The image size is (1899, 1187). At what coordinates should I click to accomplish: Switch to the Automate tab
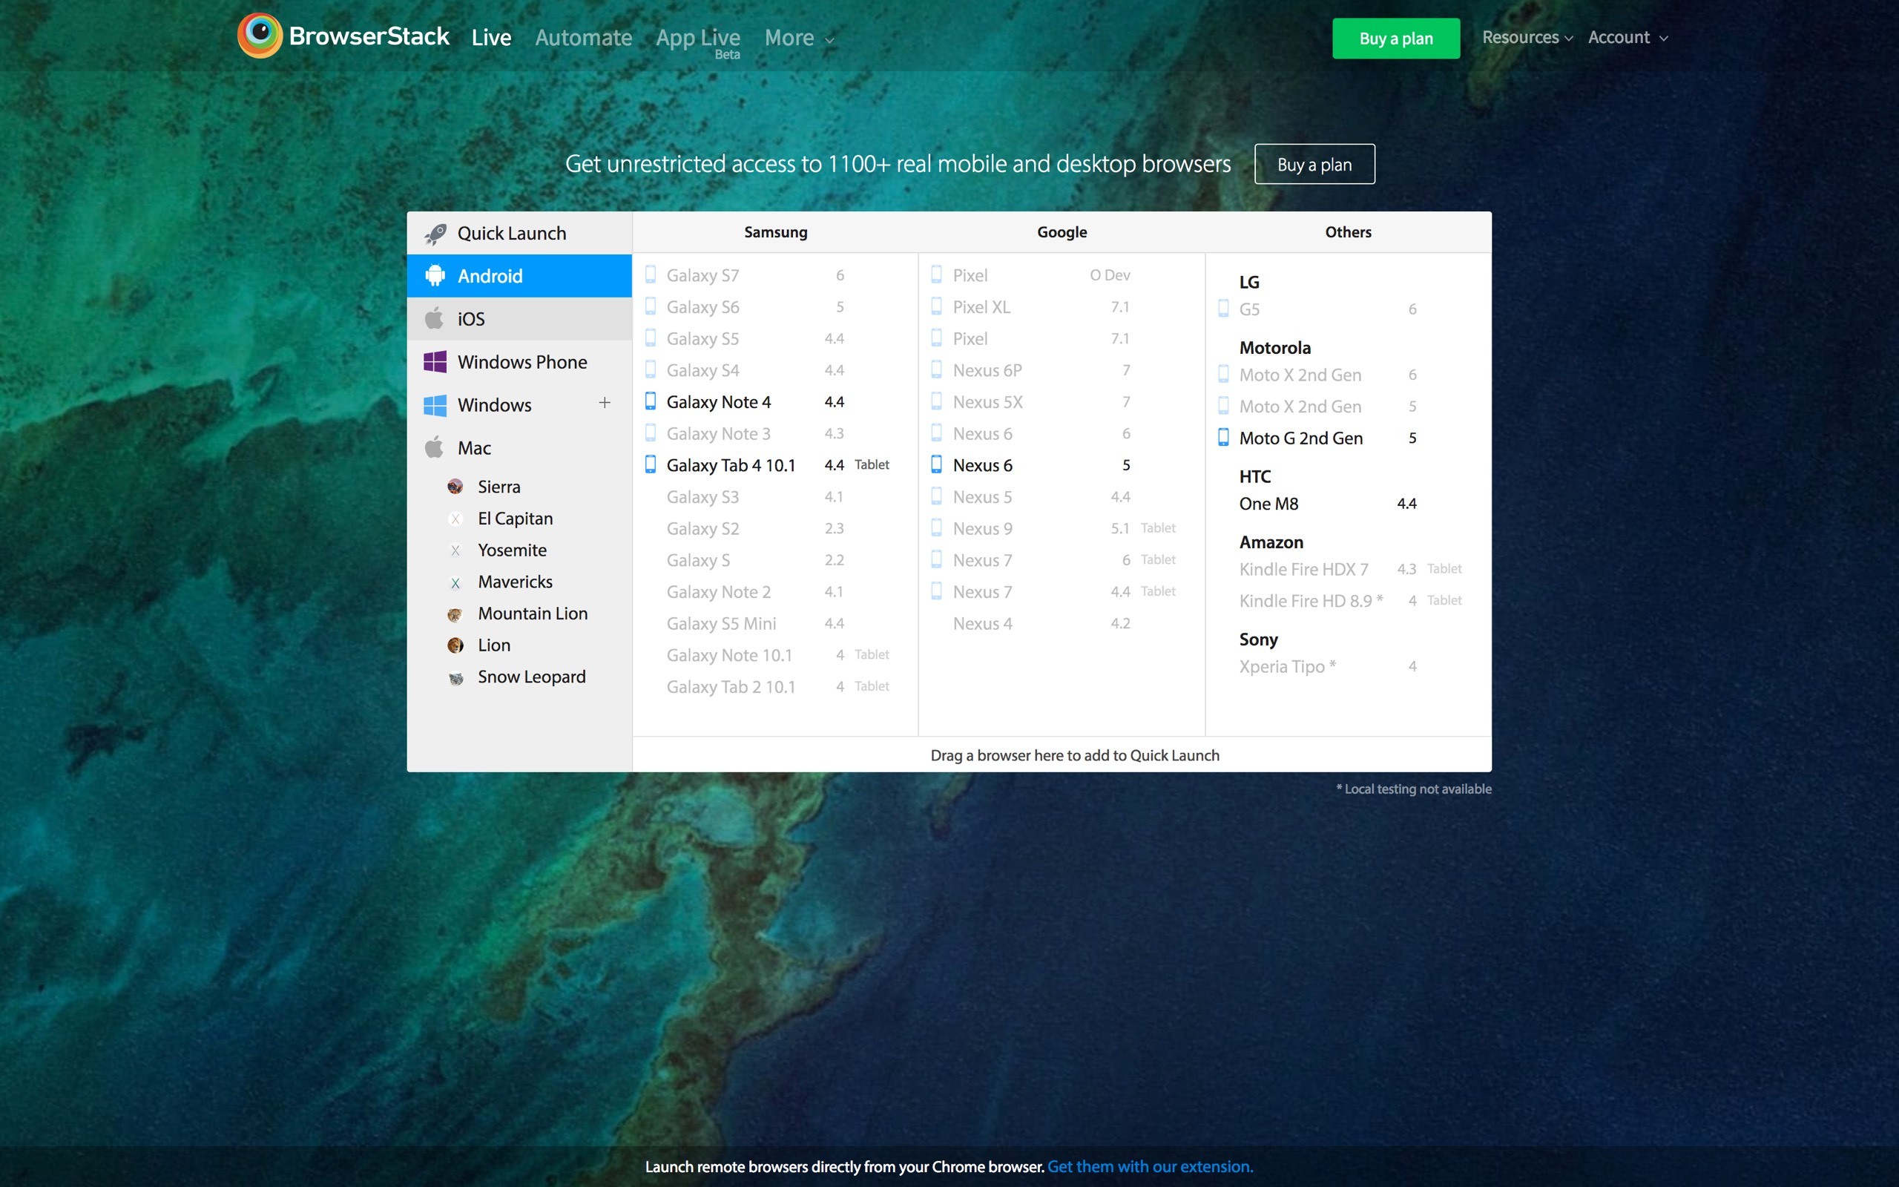coord(583,38)
